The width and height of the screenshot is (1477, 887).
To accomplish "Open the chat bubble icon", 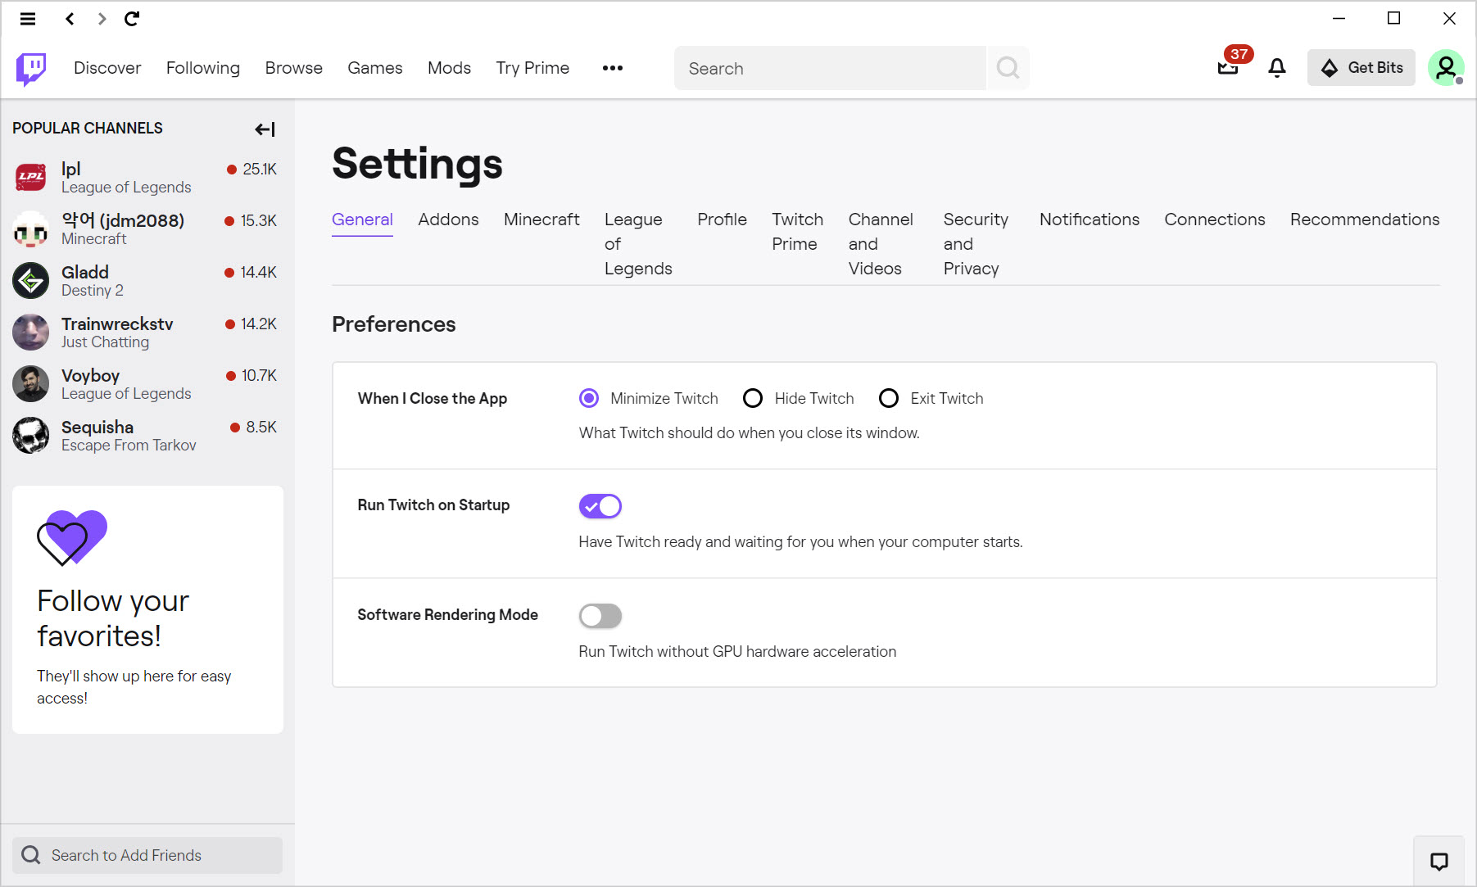I will coord(1438,861).
